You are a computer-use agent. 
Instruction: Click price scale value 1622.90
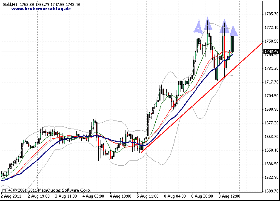pos(271,178)
